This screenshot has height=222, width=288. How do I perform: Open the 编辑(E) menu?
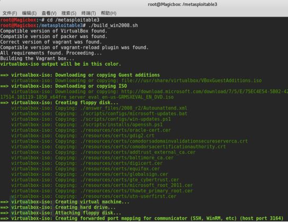(x=30, y=13)
